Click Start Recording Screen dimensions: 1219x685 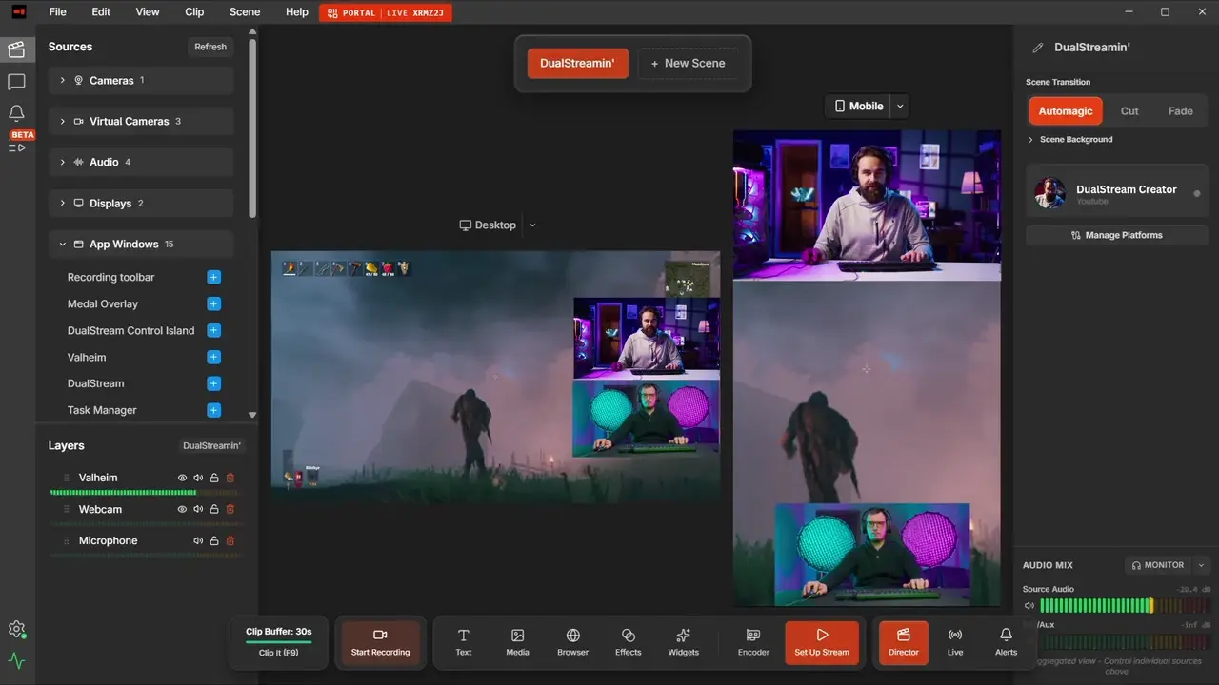pos(380,642)
